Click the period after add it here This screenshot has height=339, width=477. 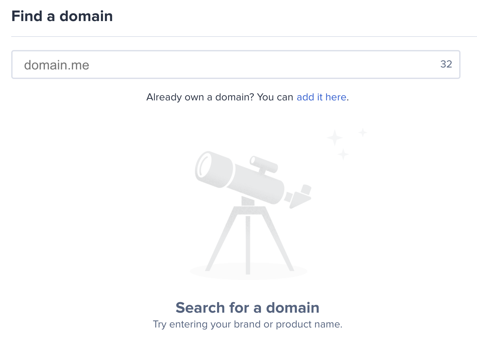[347, 98]
